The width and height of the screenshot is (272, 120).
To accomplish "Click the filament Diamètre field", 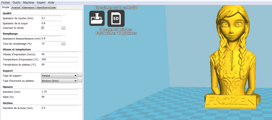I will pyautogui.click(x=59, y=92).
